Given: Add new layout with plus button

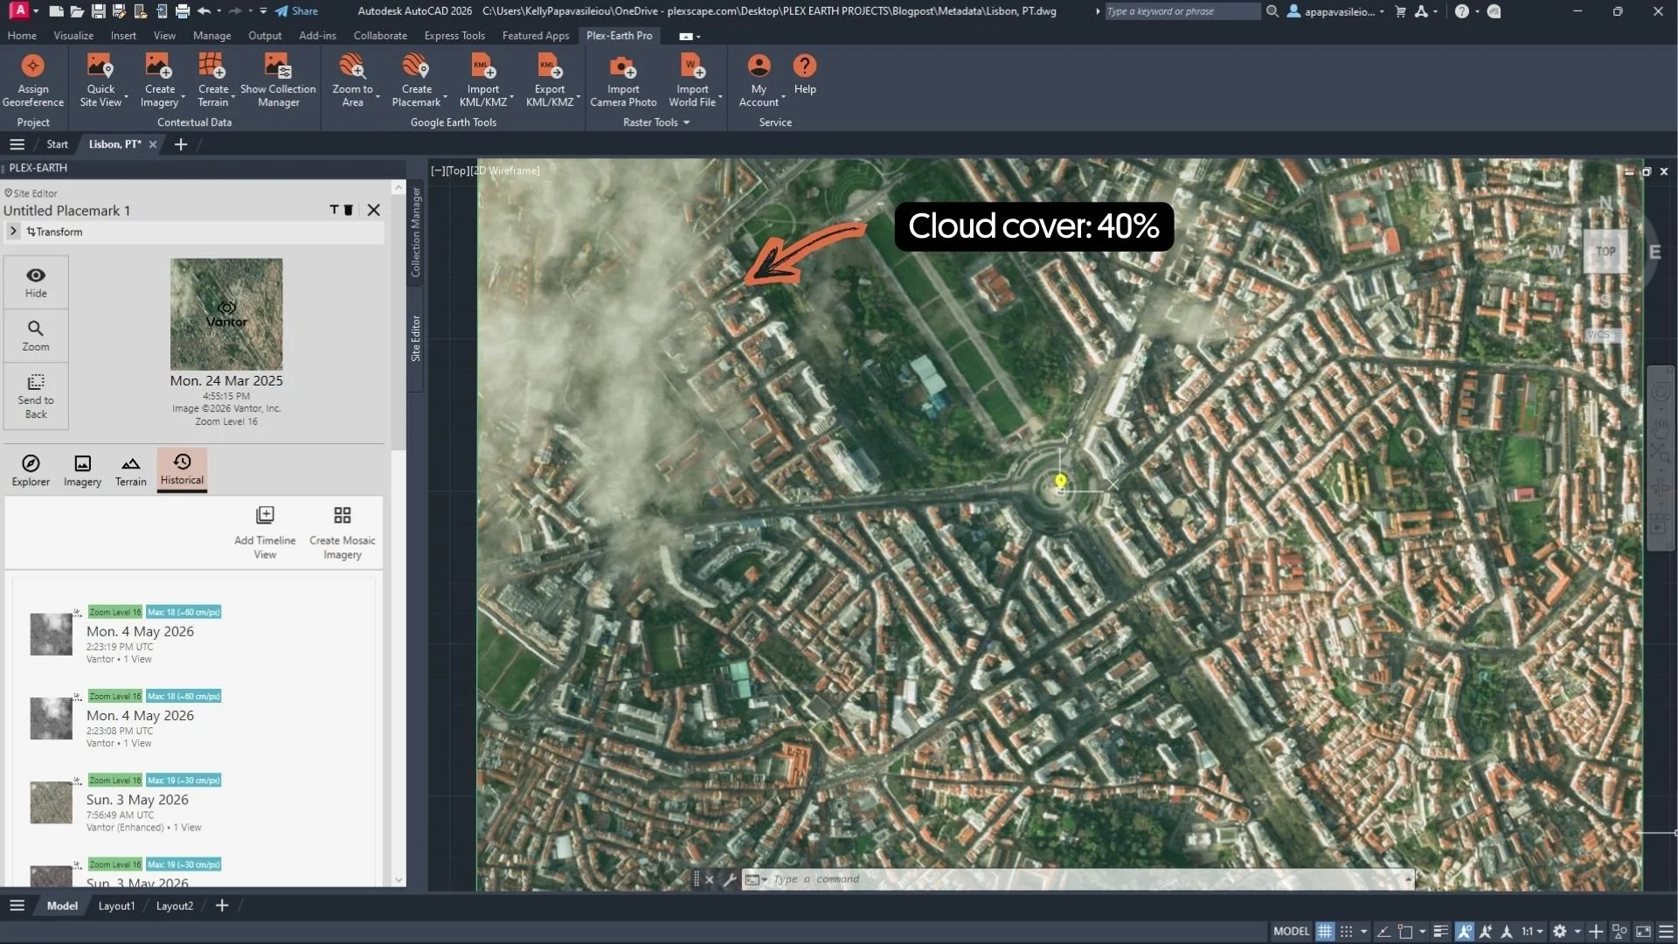Looking at the screenshot, I should (222, 906).
